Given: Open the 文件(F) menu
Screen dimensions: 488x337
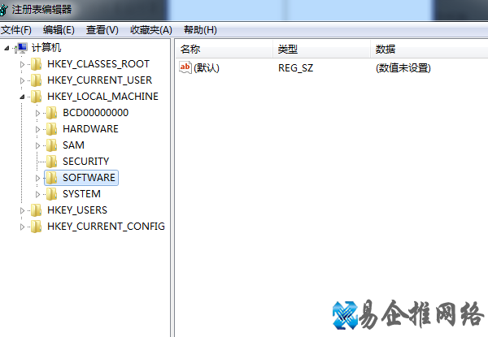Looking at the screenshot, I should 16,30.
